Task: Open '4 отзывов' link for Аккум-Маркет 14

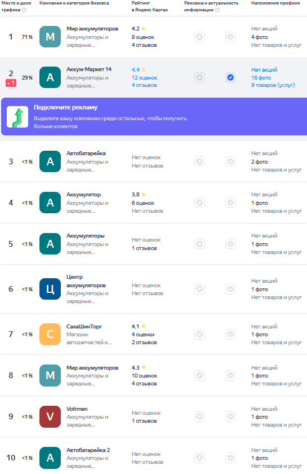Action: click(x=144, y=85)
